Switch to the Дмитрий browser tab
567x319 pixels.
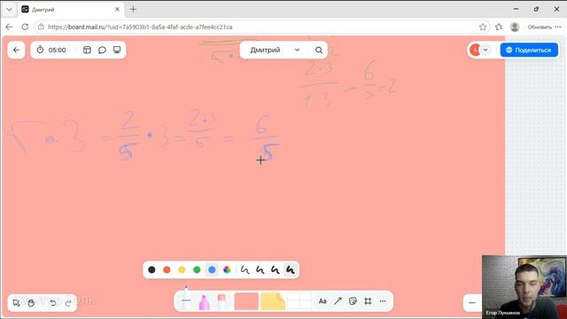(71, 10)
